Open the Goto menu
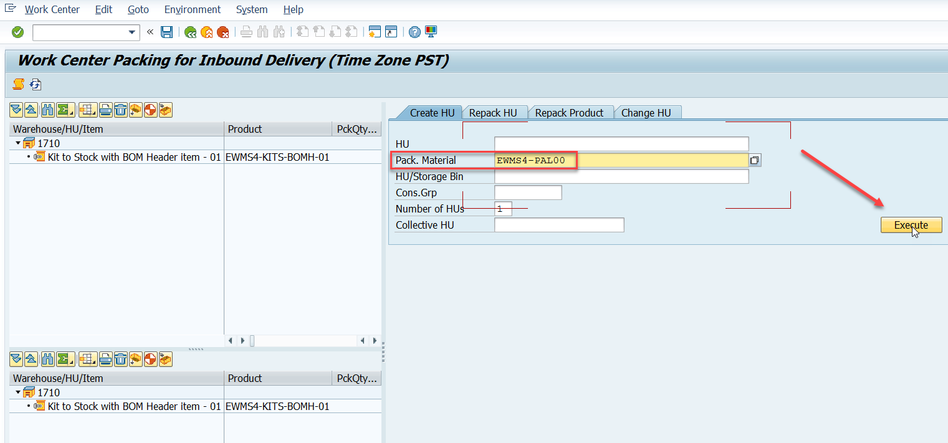 pyautogui.click(x=138, y=9)
